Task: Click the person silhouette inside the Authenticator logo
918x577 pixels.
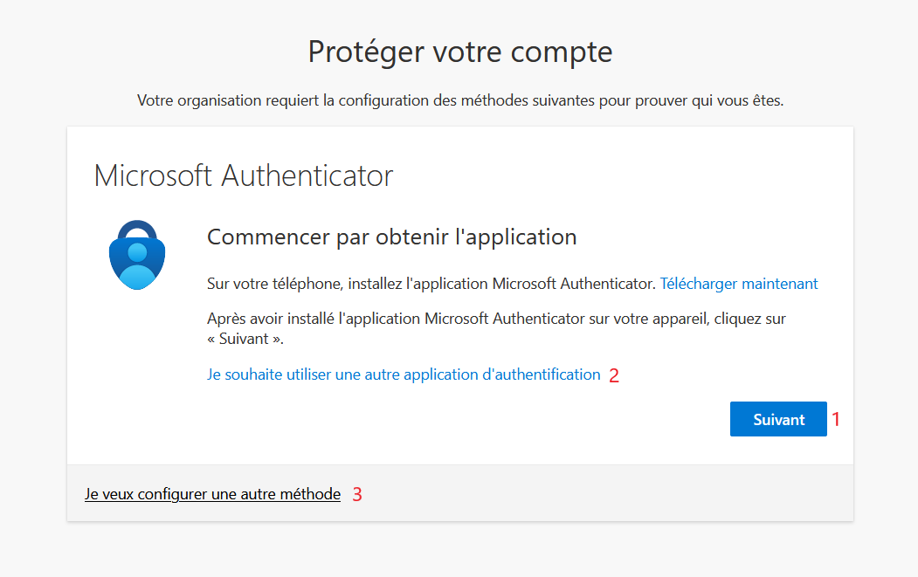Action: click(x=137, y=266)
